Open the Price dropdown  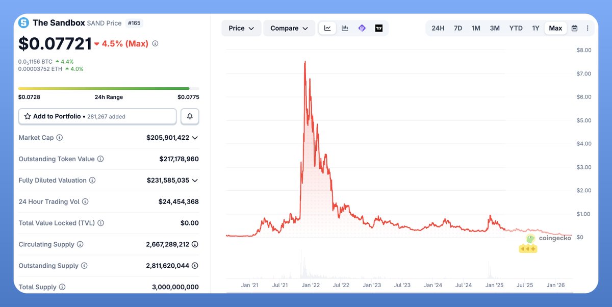(241, 28)
